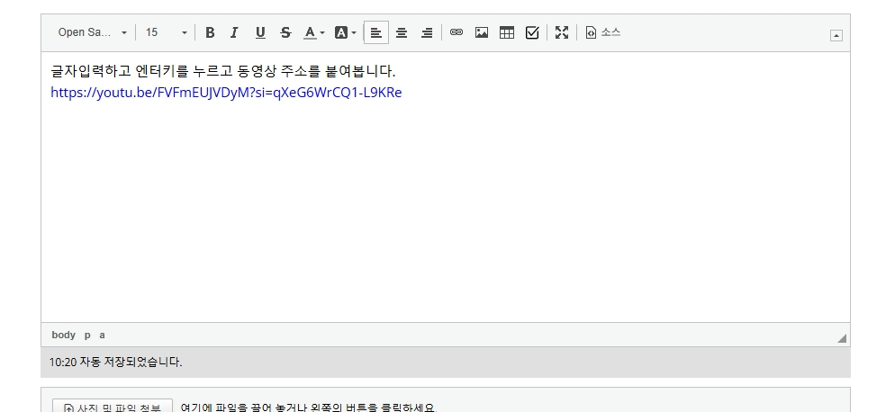
Task: Collapse the editor toolbar
Action: [x=836, y=35]
